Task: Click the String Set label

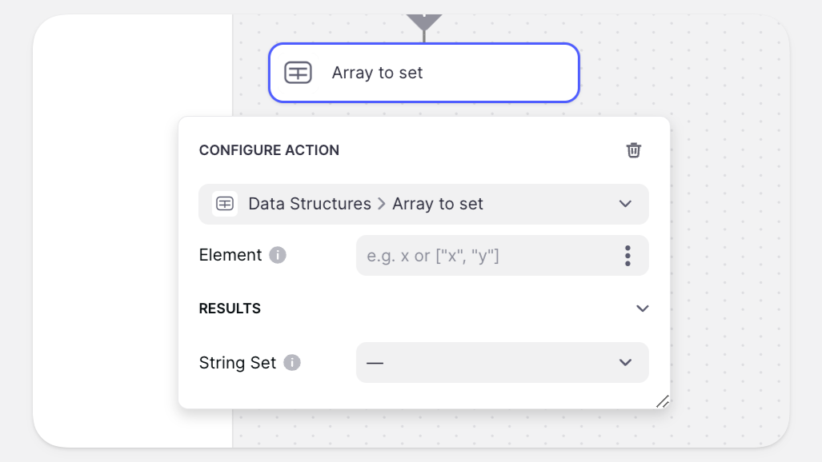Action: 238,363
